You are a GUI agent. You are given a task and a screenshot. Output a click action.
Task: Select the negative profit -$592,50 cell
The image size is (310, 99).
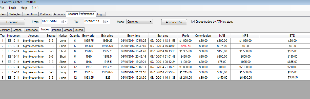pos(185,46)
